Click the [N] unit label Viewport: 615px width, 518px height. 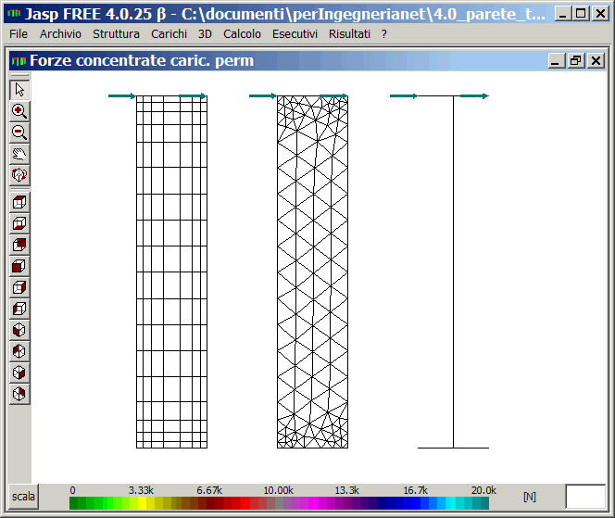529,497
